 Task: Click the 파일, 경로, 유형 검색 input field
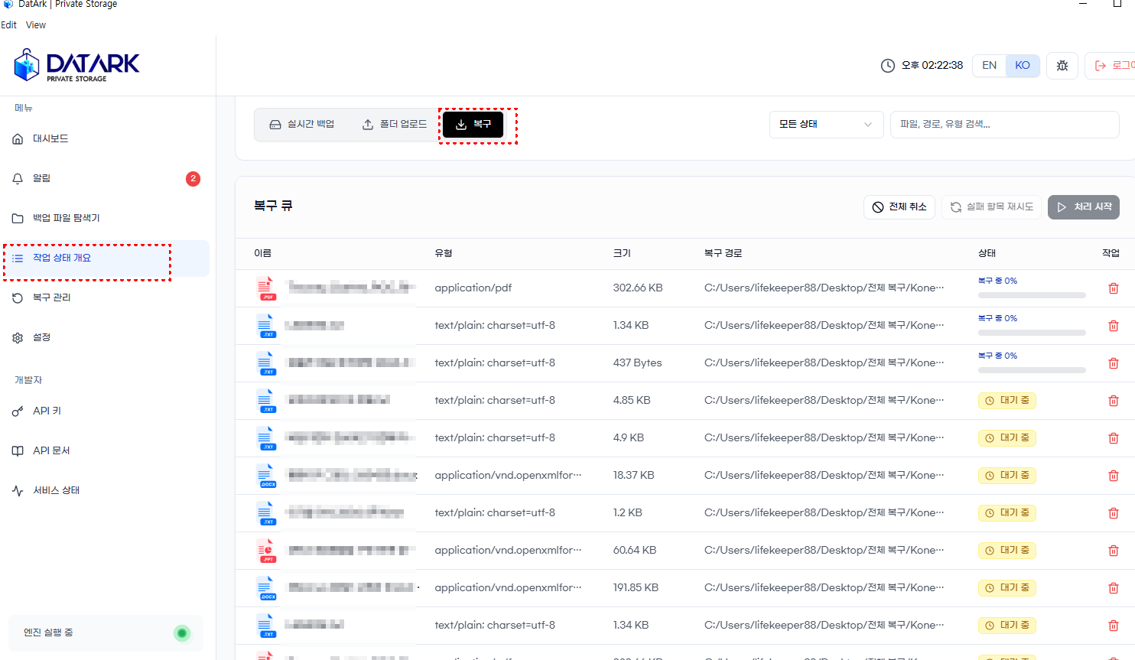point(1004,125)
